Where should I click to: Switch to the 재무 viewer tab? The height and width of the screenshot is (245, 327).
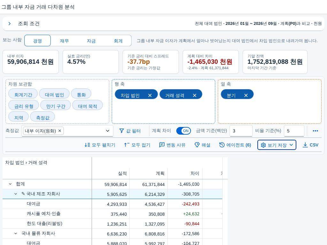coord(64,41)
